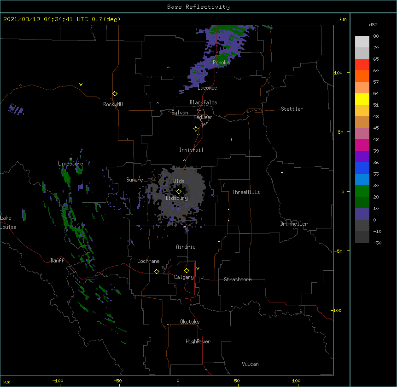Viewport: 397px width, 387px height.
Task: Click the Base_Reflectivity title
Action: (198, 7)
